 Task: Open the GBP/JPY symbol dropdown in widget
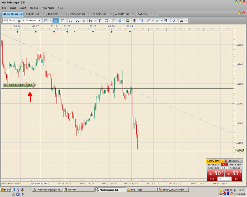coord(222,161)
